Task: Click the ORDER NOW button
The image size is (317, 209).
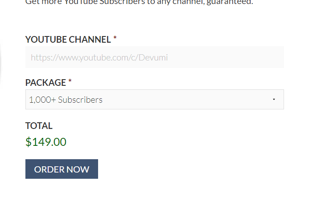Action: click(x=62, y=169)
